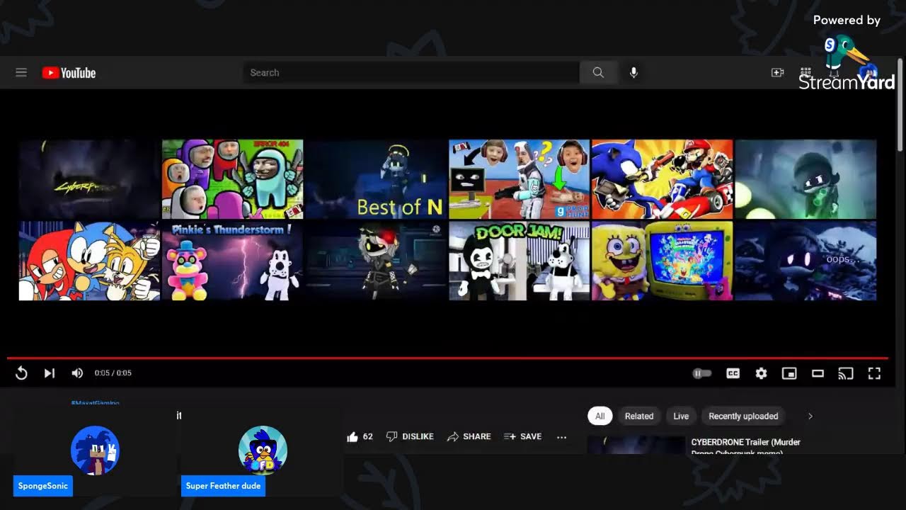Open the Sonic and Mario kart thumbnail

point(662,179)
